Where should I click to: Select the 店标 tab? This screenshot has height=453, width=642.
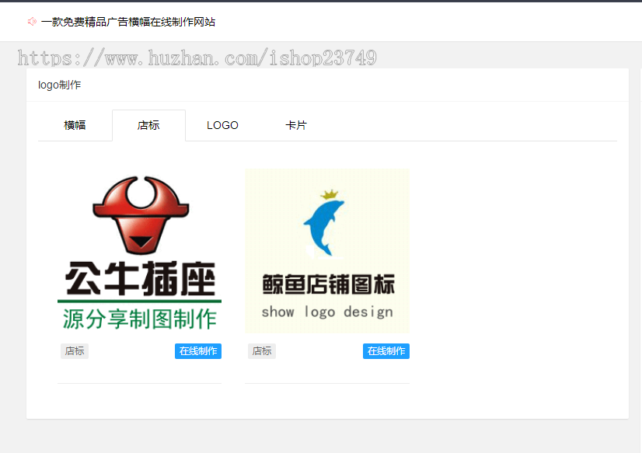(148, 125)
